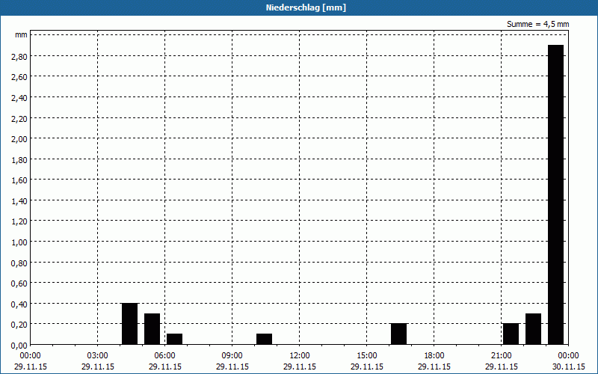The height and width of the screenshot is (374, 598).
Task: Click the 03:00 time label
Action: point(98,356)
